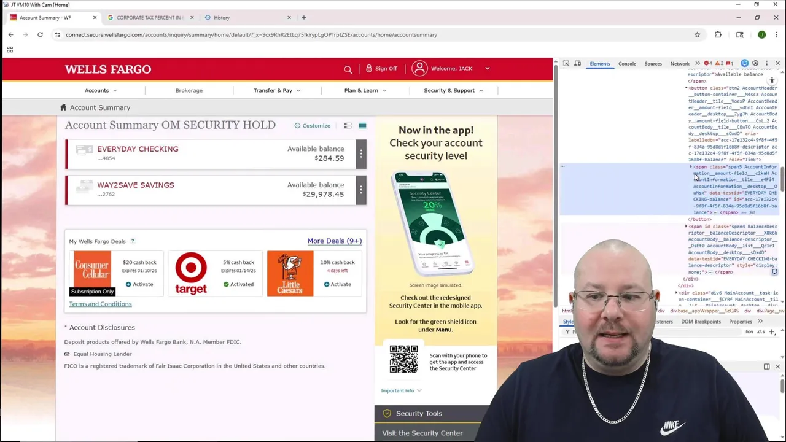The image size is (786, 442).
Task: Select the DevTools Sources tab
Action: [653, 63]
